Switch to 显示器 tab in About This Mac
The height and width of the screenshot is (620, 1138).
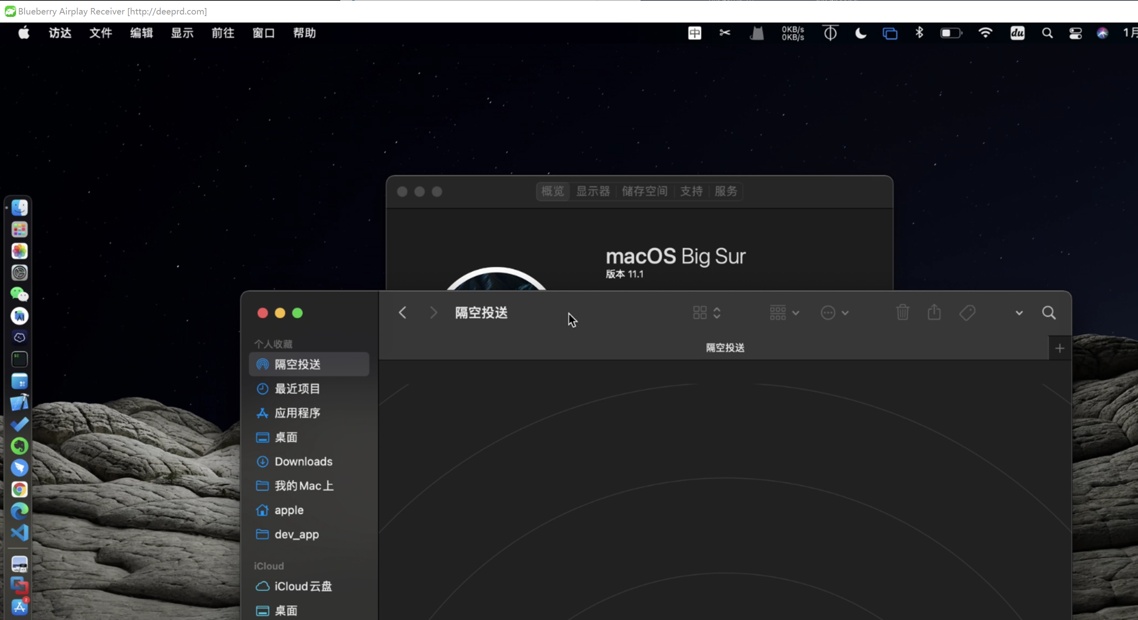593,192
